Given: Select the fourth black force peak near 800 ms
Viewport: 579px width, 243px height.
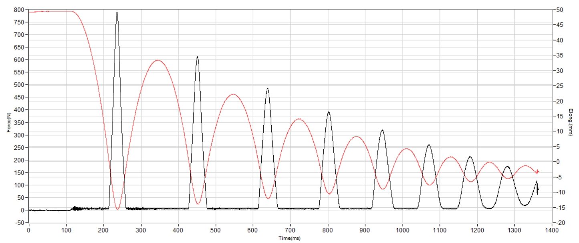Looking at the screenshot, I should tap(329, 112).
